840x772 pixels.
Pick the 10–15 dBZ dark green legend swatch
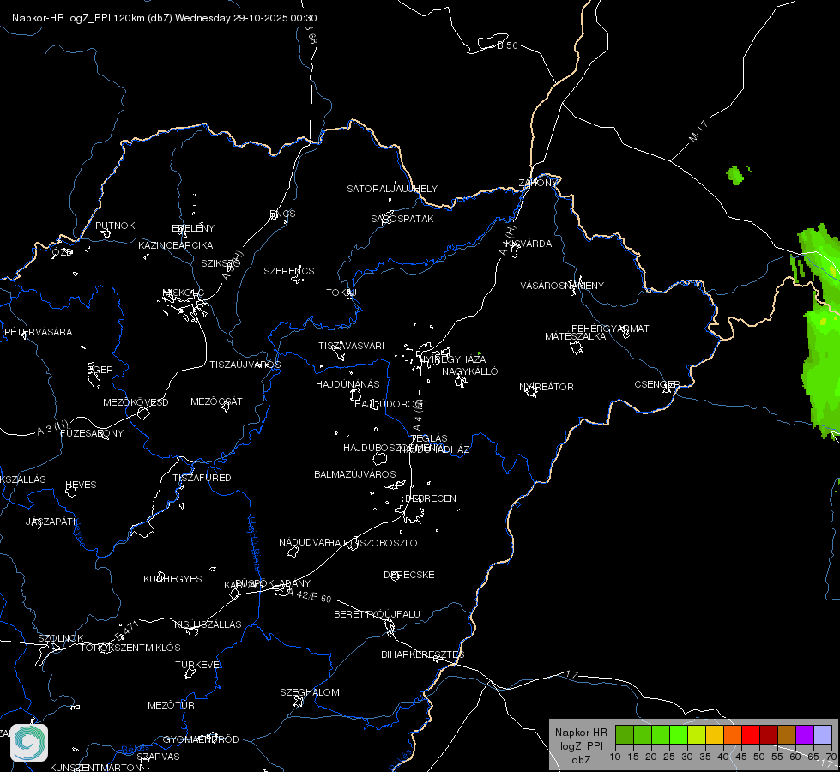(x=625, y=735)
